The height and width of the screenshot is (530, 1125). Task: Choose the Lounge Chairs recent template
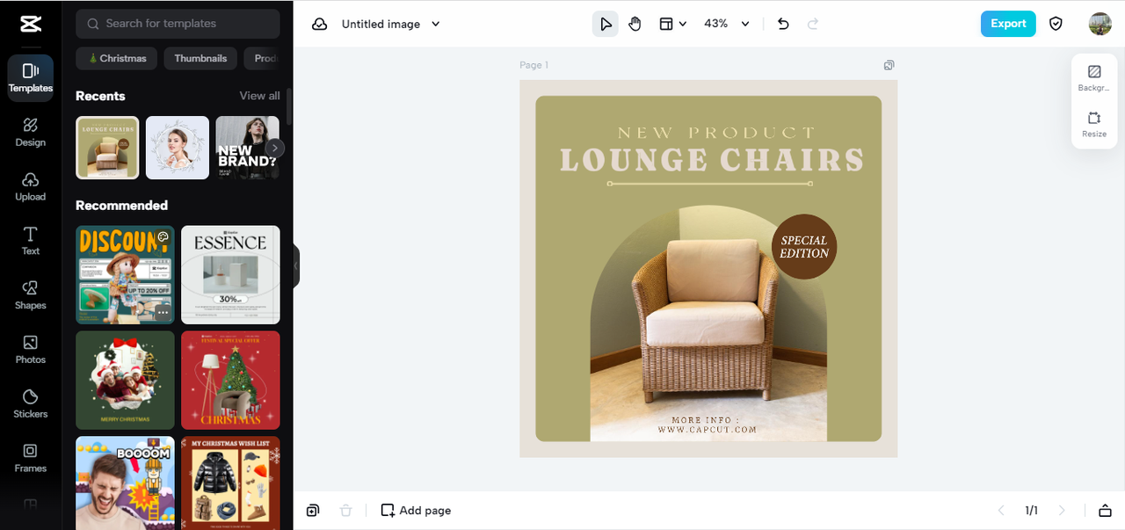pyautogui.click(x=107, y=148)
